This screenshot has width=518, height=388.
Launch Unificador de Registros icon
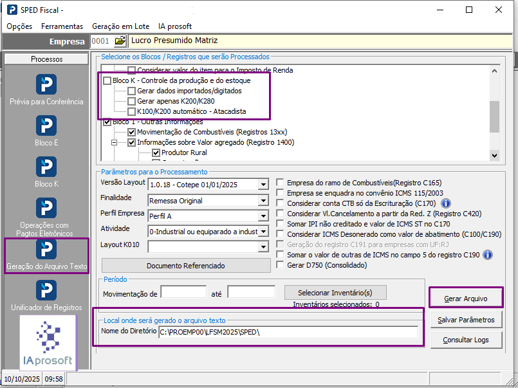46,291
